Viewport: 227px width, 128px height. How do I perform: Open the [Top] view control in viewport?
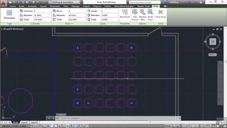click(6, 29)
